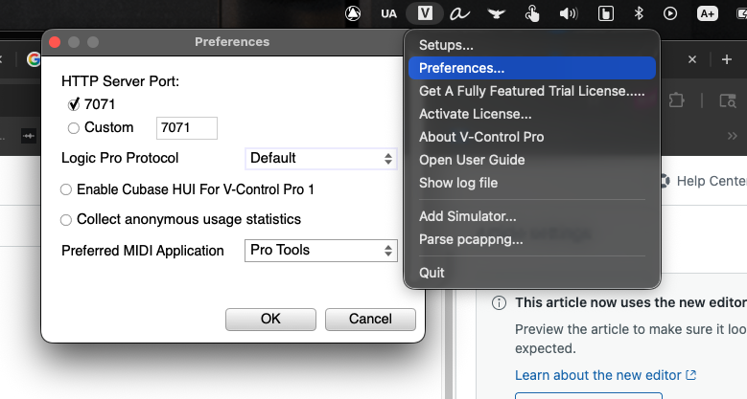Viewport: 747px width, 399px height.
Task: Choose Setups... from the menu
Action: [446, 45]
